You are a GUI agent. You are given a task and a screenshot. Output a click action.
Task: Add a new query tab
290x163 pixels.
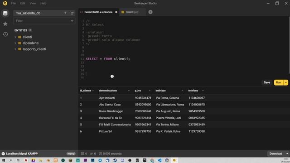(150, 12)
